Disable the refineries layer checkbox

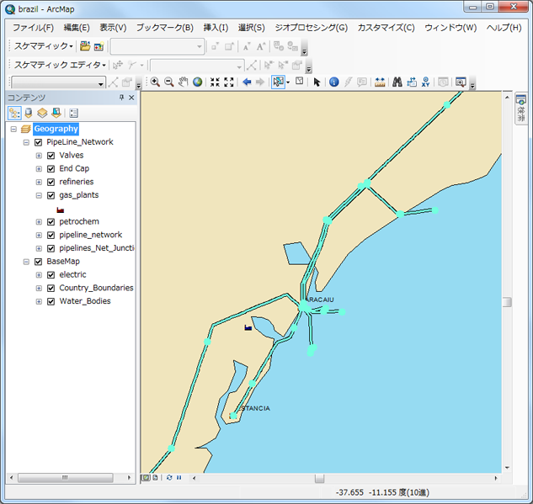(51, 182)
